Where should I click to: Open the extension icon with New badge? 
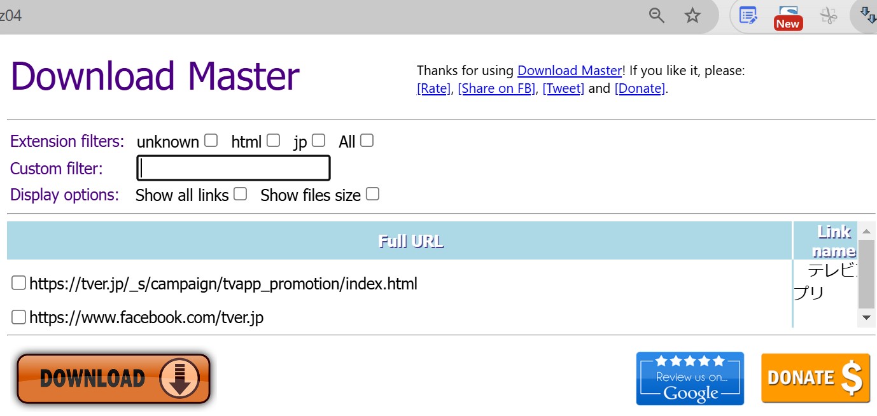[x=788, y=17]
